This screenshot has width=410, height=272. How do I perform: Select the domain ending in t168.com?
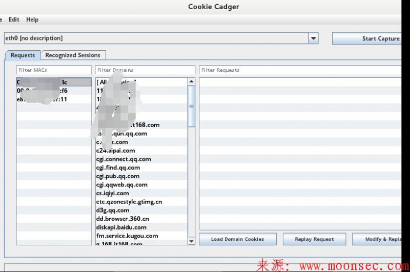(141, 125)
